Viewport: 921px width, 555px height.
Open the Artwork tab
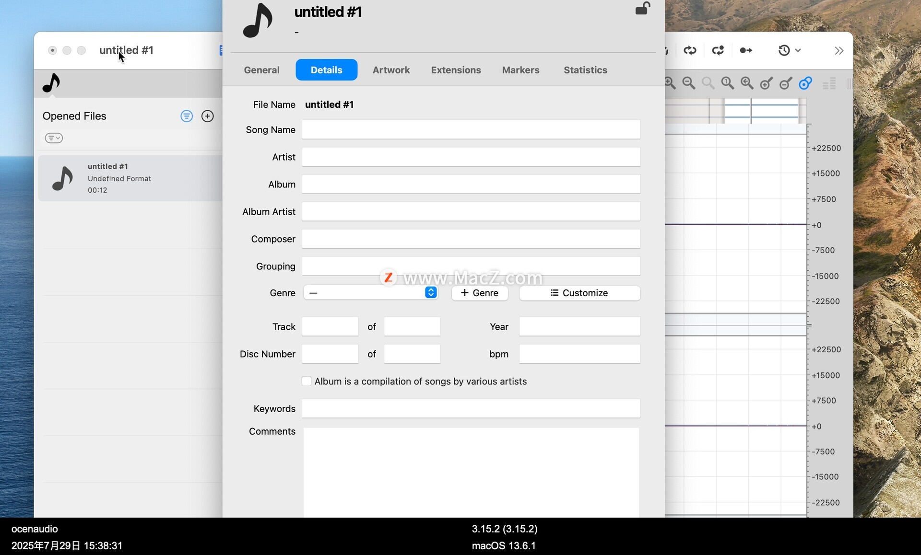391,70
